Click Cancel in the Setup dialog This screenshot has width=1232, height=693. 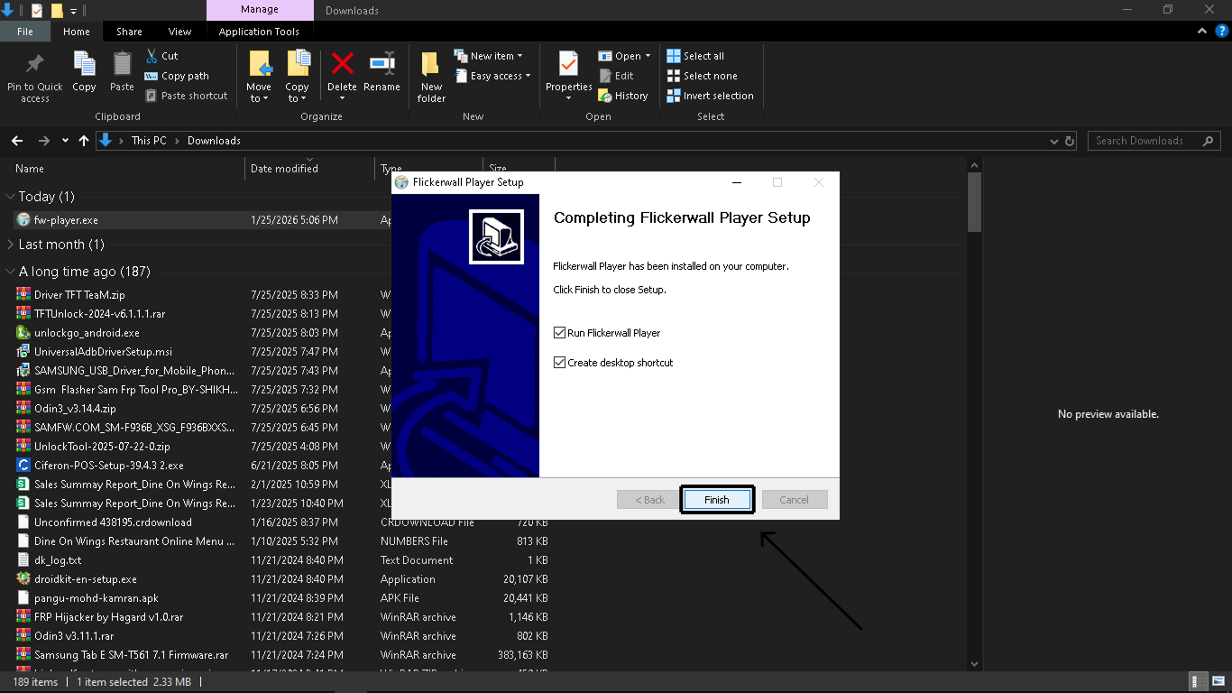(794, 500)
